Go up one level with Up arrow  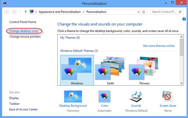click(x=26, y=12)
